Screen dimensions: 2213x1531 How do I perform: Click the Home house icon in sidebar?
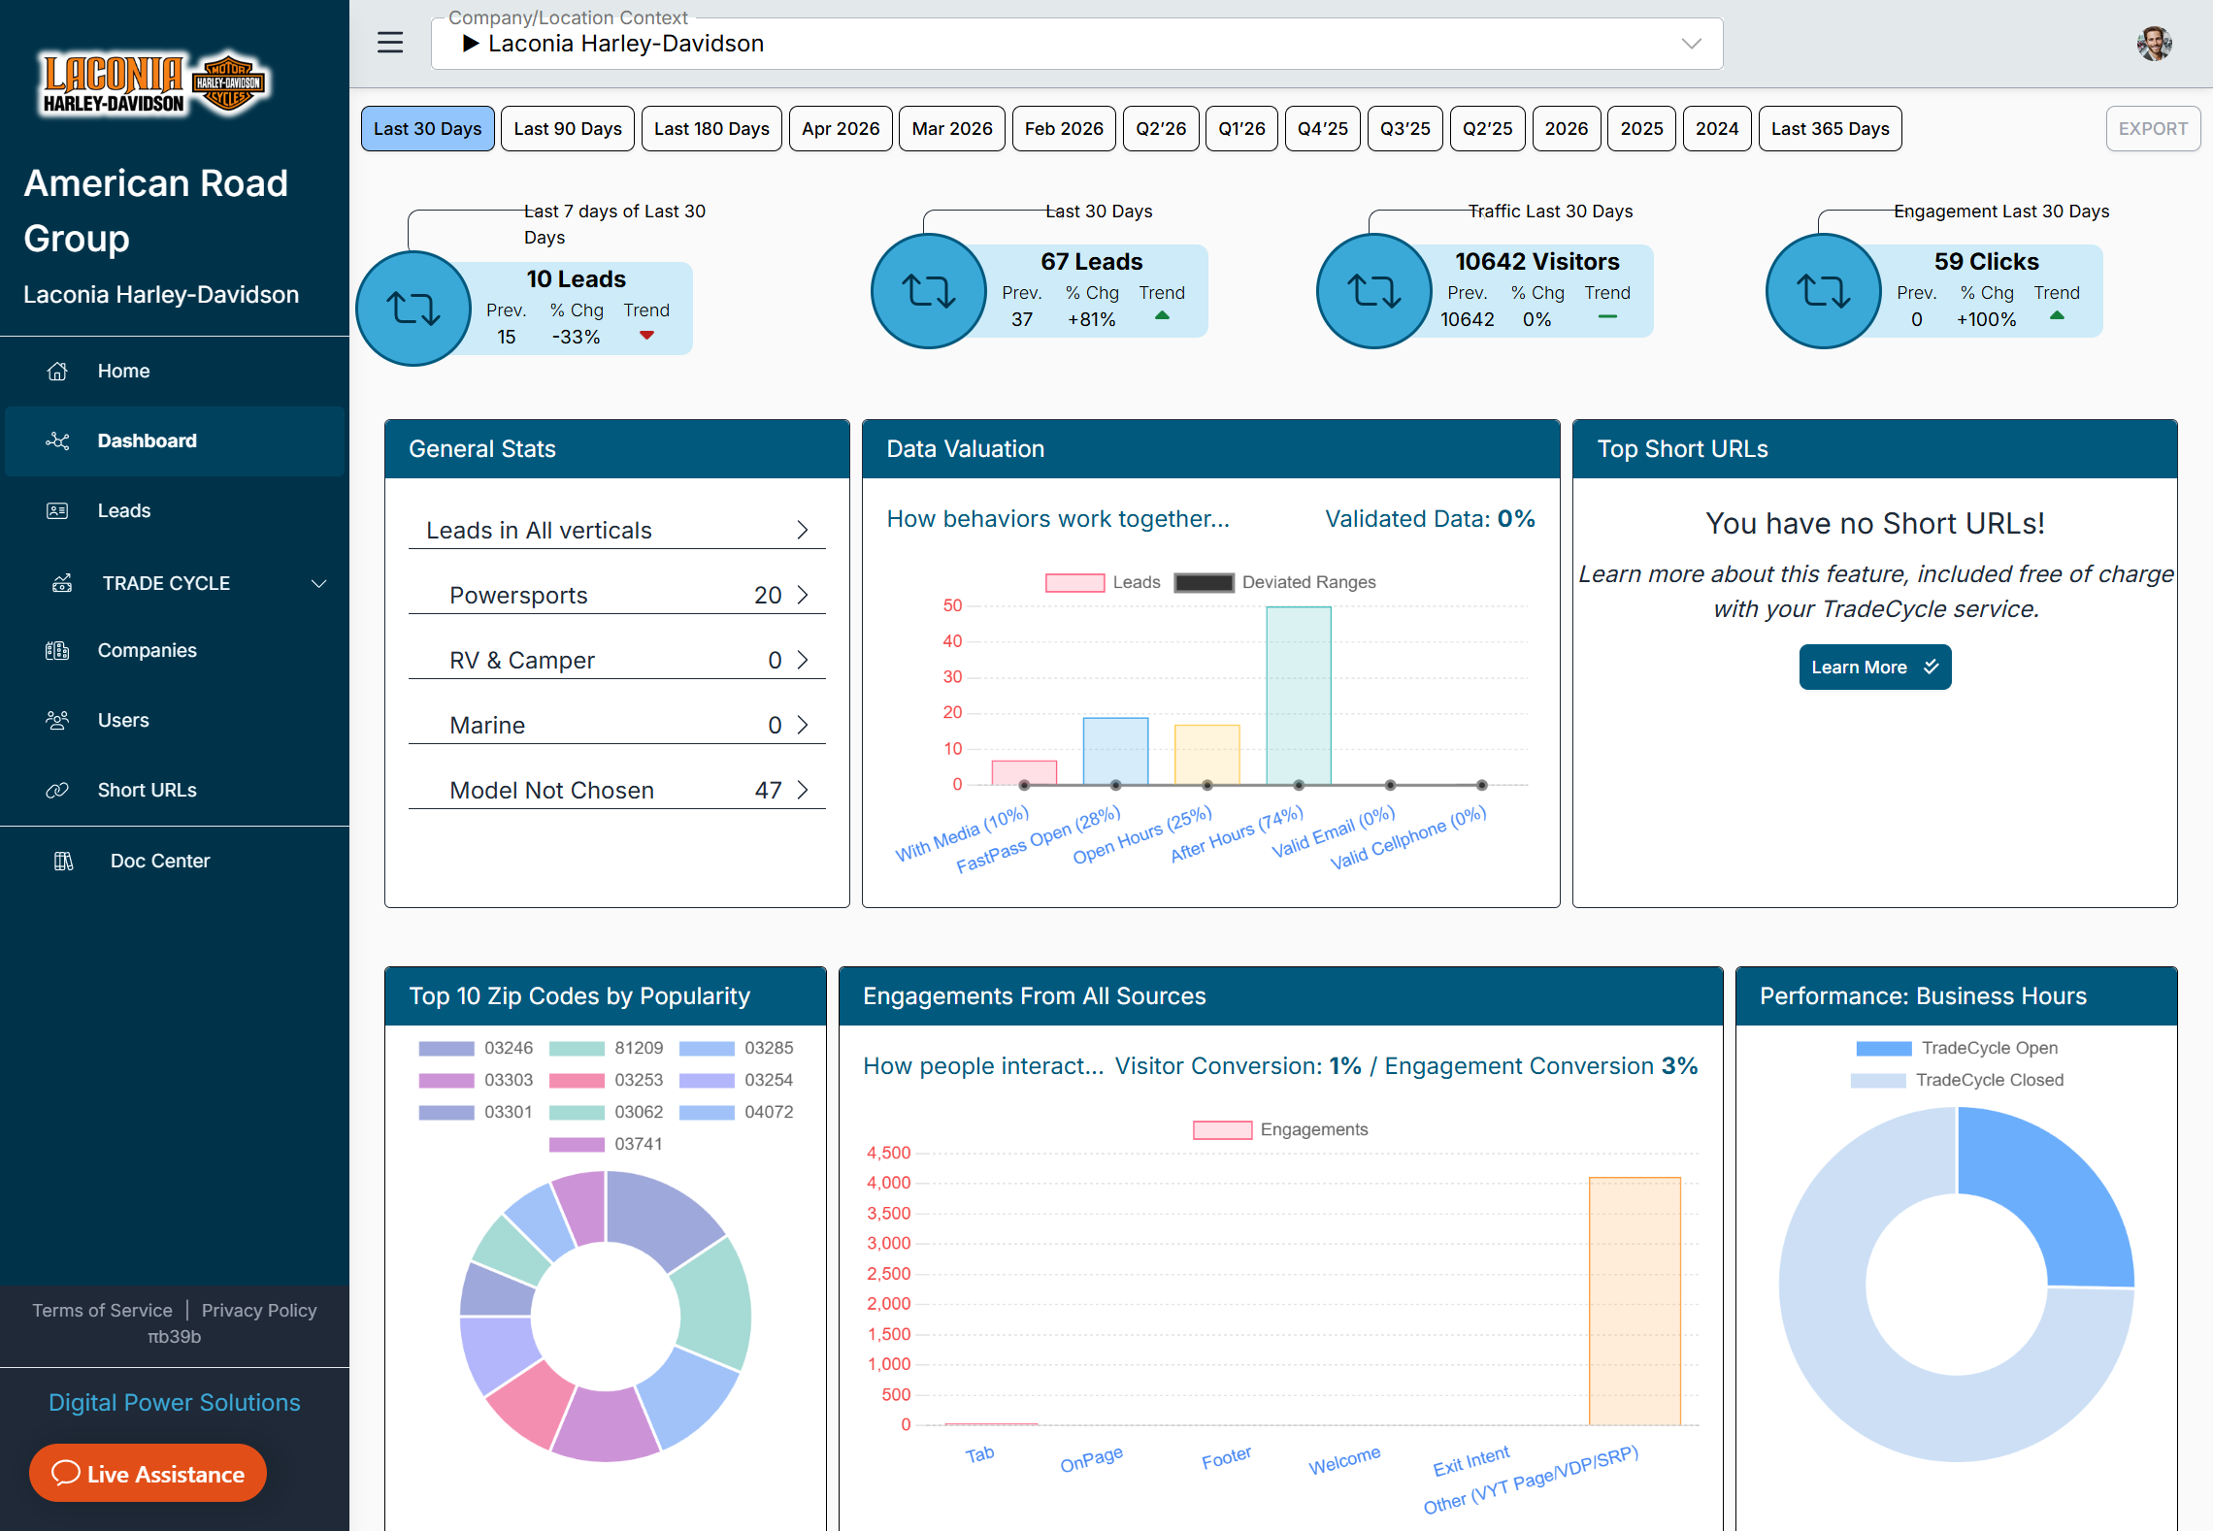click(57, 371)
